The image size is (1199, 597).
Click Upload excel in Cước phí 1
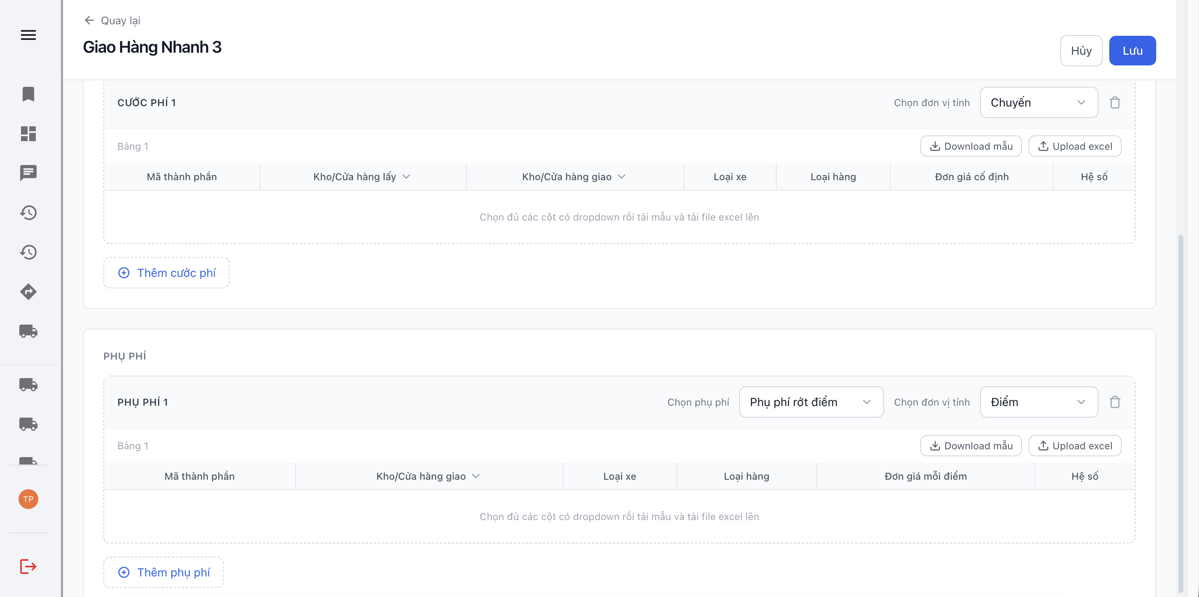tap(1075, 146)
